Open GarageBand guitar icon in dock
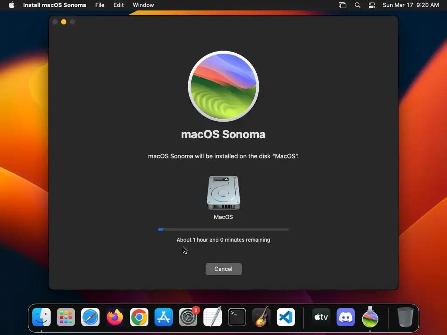 261,317
